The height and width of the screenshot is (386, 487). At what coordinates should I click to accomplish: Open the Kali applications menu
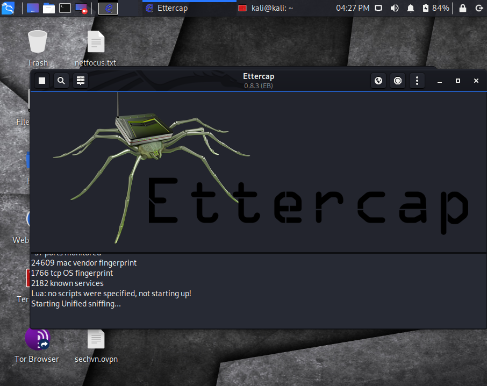point(8,8)
